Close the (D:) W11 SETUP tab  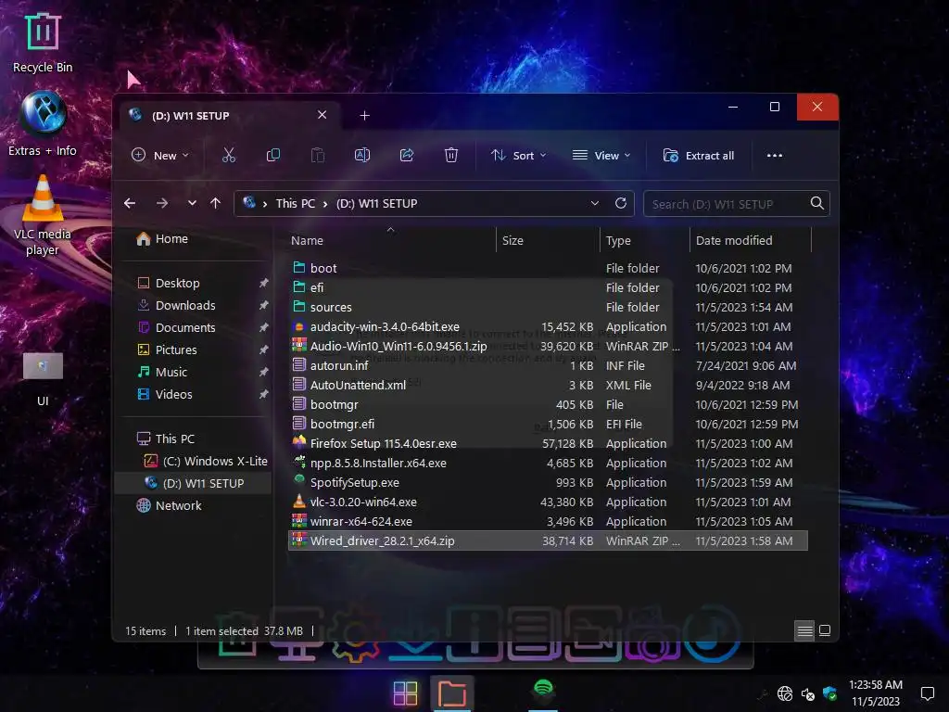pos(322,114)
